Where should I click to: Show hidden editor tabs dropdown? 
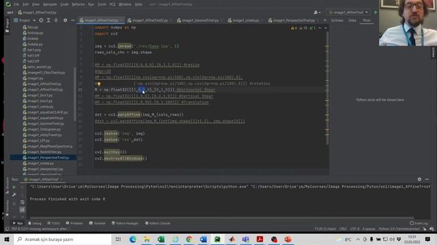point(325,20)
